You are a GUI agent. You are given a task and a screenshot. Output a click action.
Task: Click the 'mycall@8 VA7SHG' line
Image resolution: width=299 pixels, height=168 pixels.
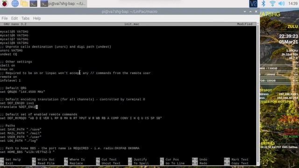click(14, 43)
